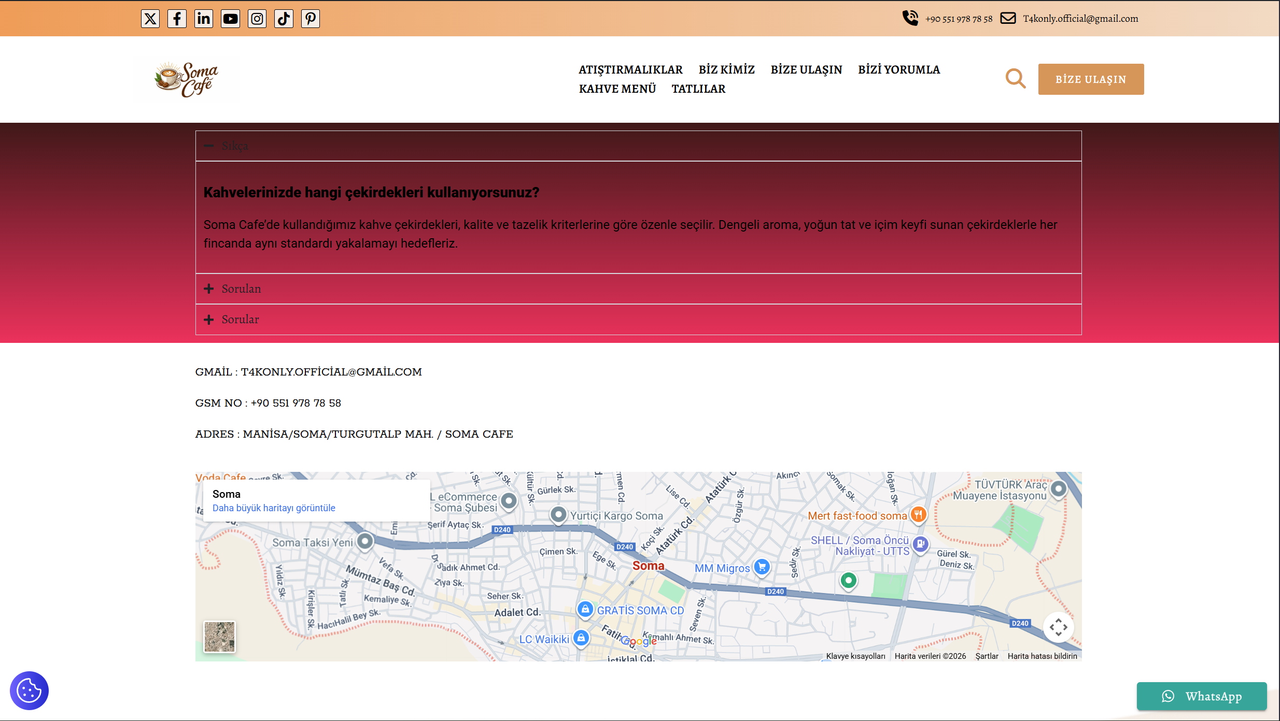Click the TikTok icon

point(284,19)
